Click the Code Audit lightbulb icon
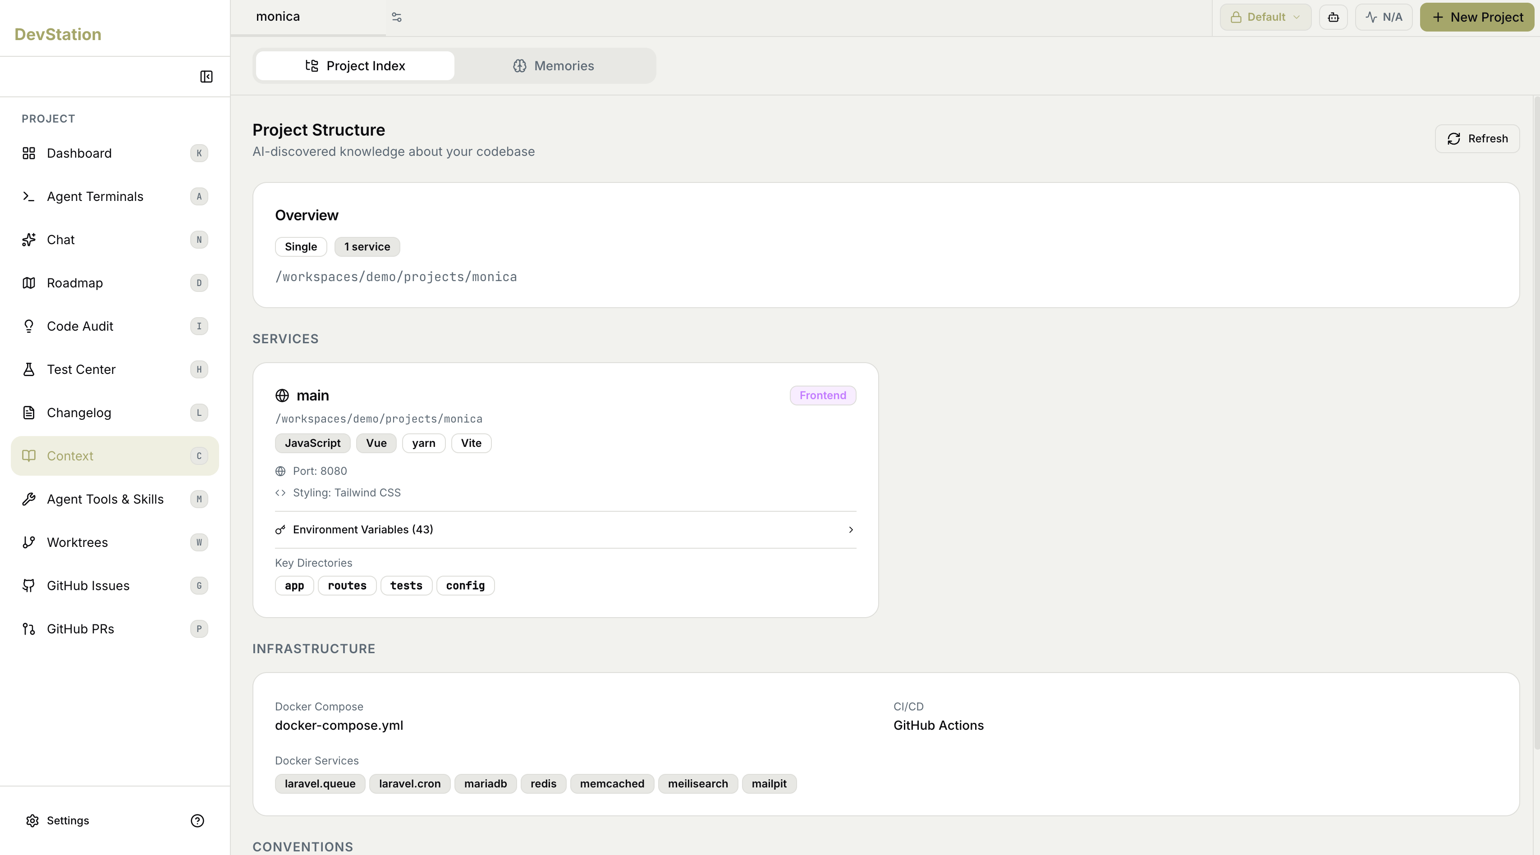Viewport: 1540px width, 855px height. tap(29, 326)
